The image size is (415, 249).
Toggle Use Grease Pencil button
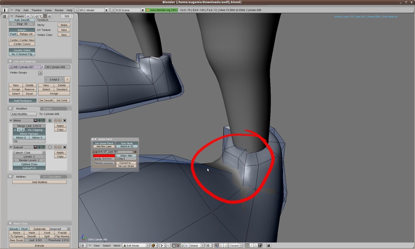pos(104,143)
